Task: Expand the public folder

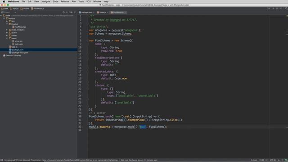Action: [x=7, y=33]
